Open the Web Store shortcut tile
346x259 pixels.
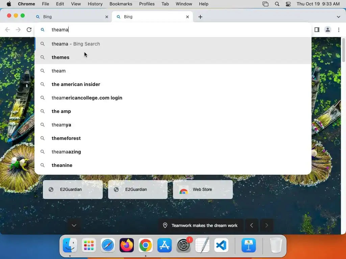pyautogui.click(x=203, y=190)
